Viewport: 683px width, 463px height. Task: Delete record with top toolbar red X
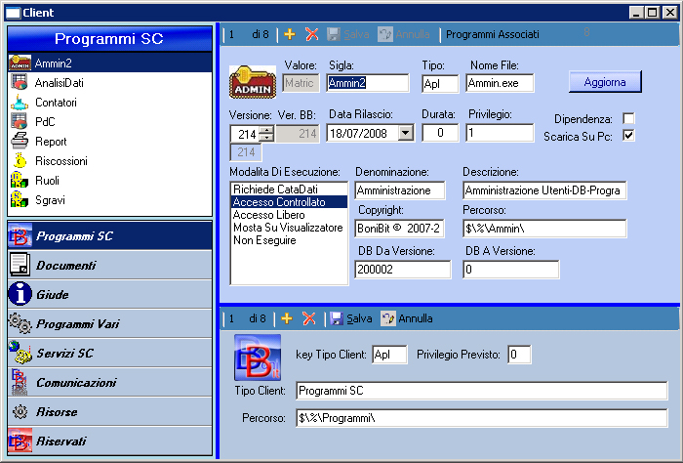pyautogui.click(x=312, y=34)
